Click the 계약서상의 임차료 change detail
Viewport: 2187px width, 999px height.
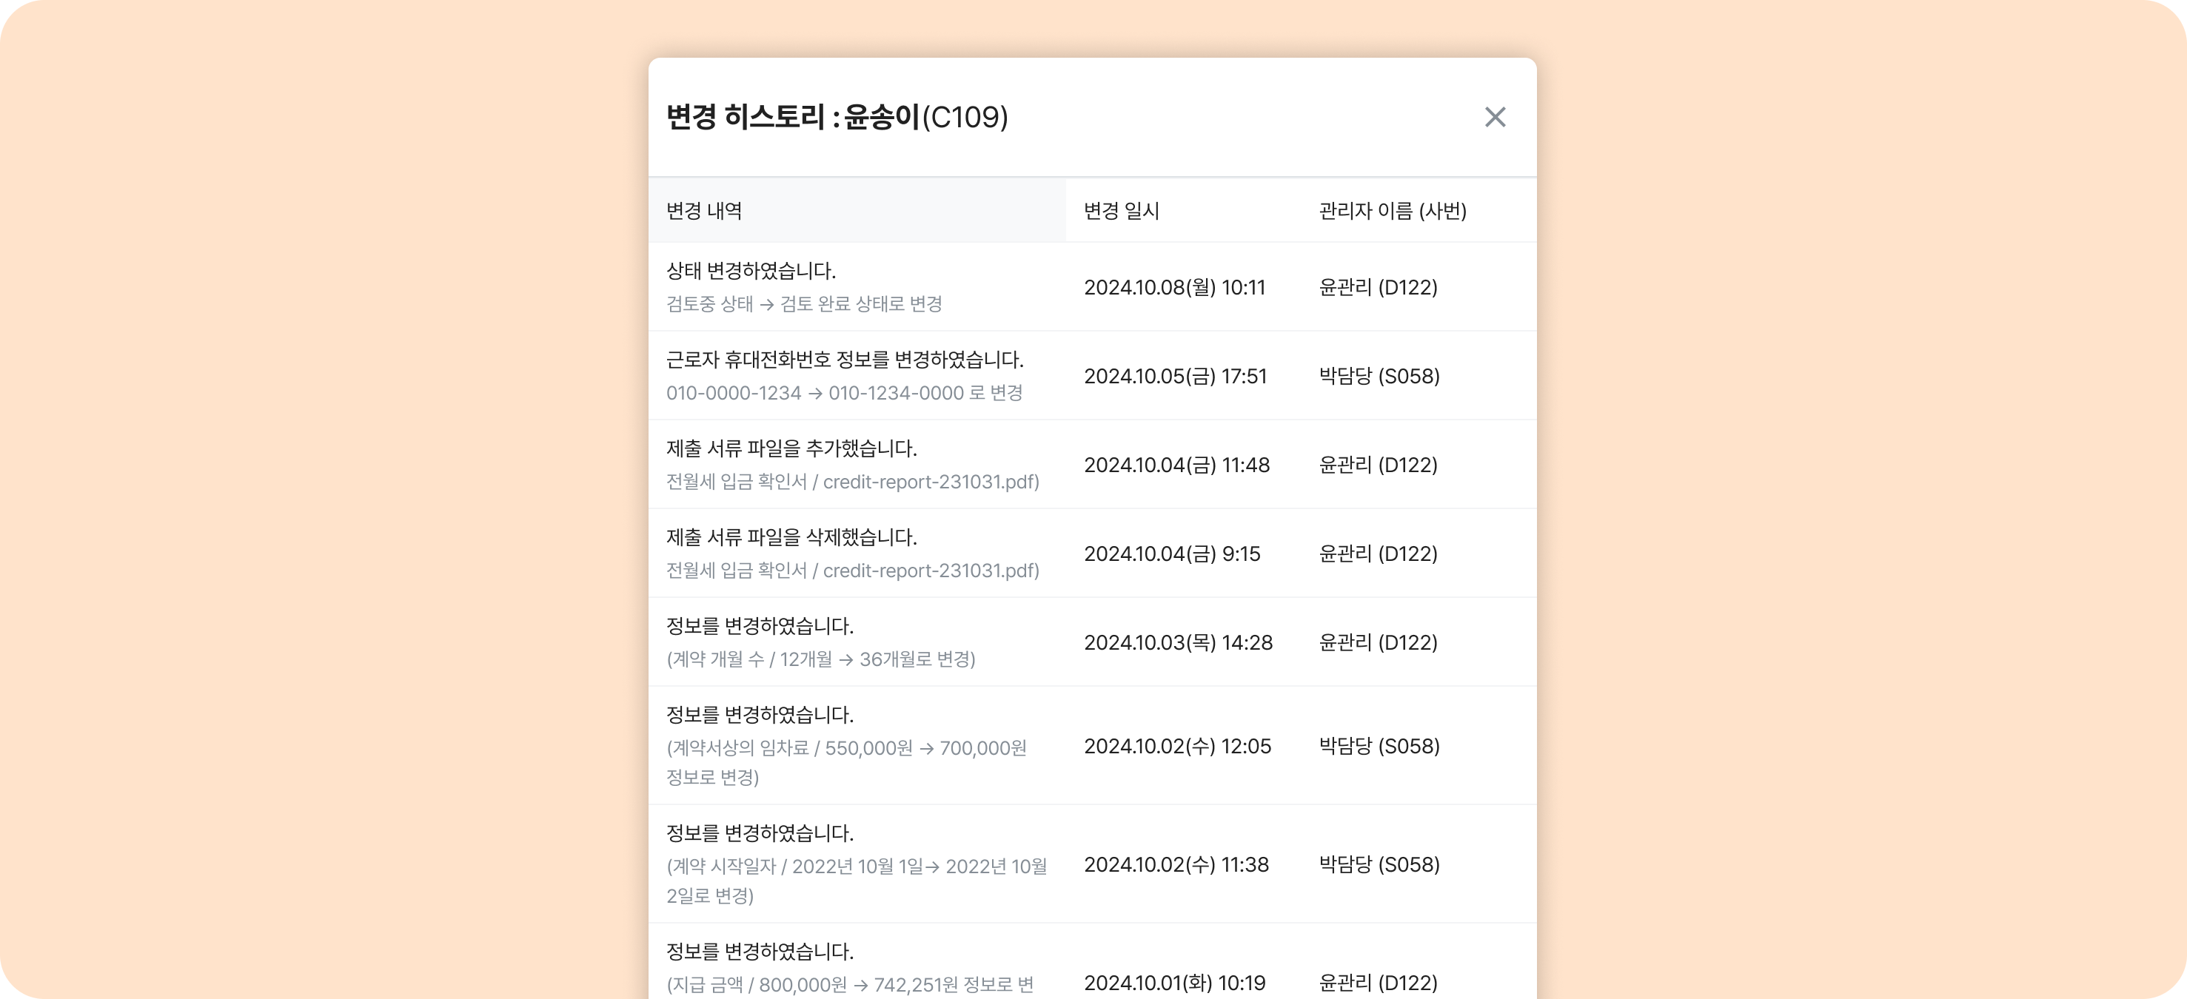click(x=845, y=749)
